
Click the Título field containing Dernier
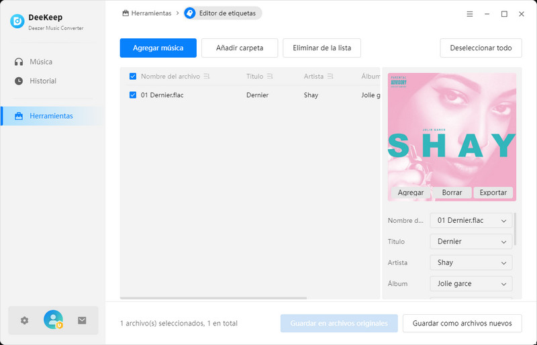coord(471,242)
